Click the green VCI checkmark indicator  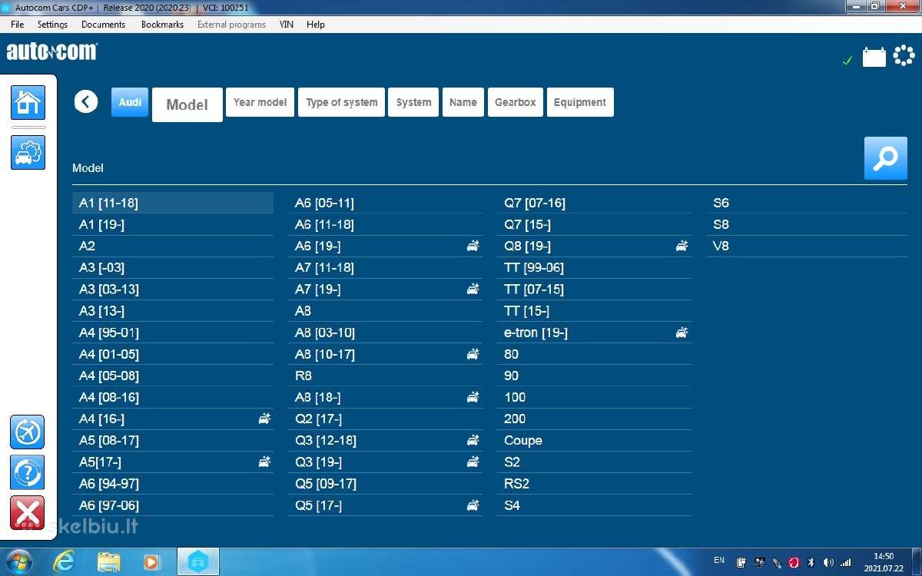847,60
